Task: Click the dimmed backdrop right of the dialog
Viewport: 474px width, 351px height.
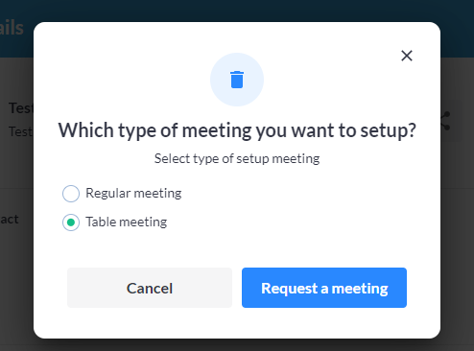Action: pos(458,223)
